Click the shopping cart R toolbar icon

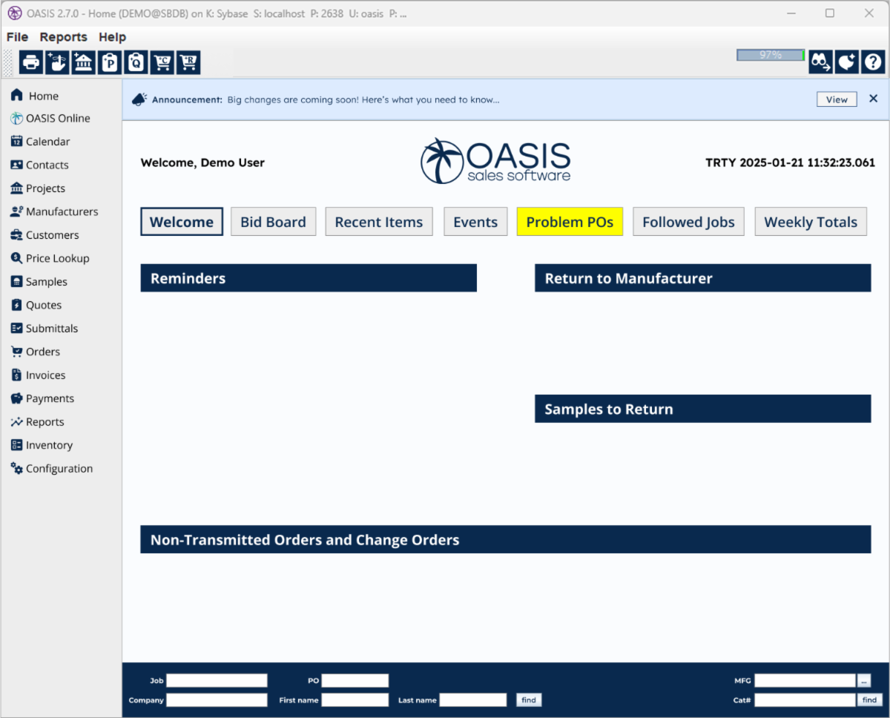pos(188,63)
